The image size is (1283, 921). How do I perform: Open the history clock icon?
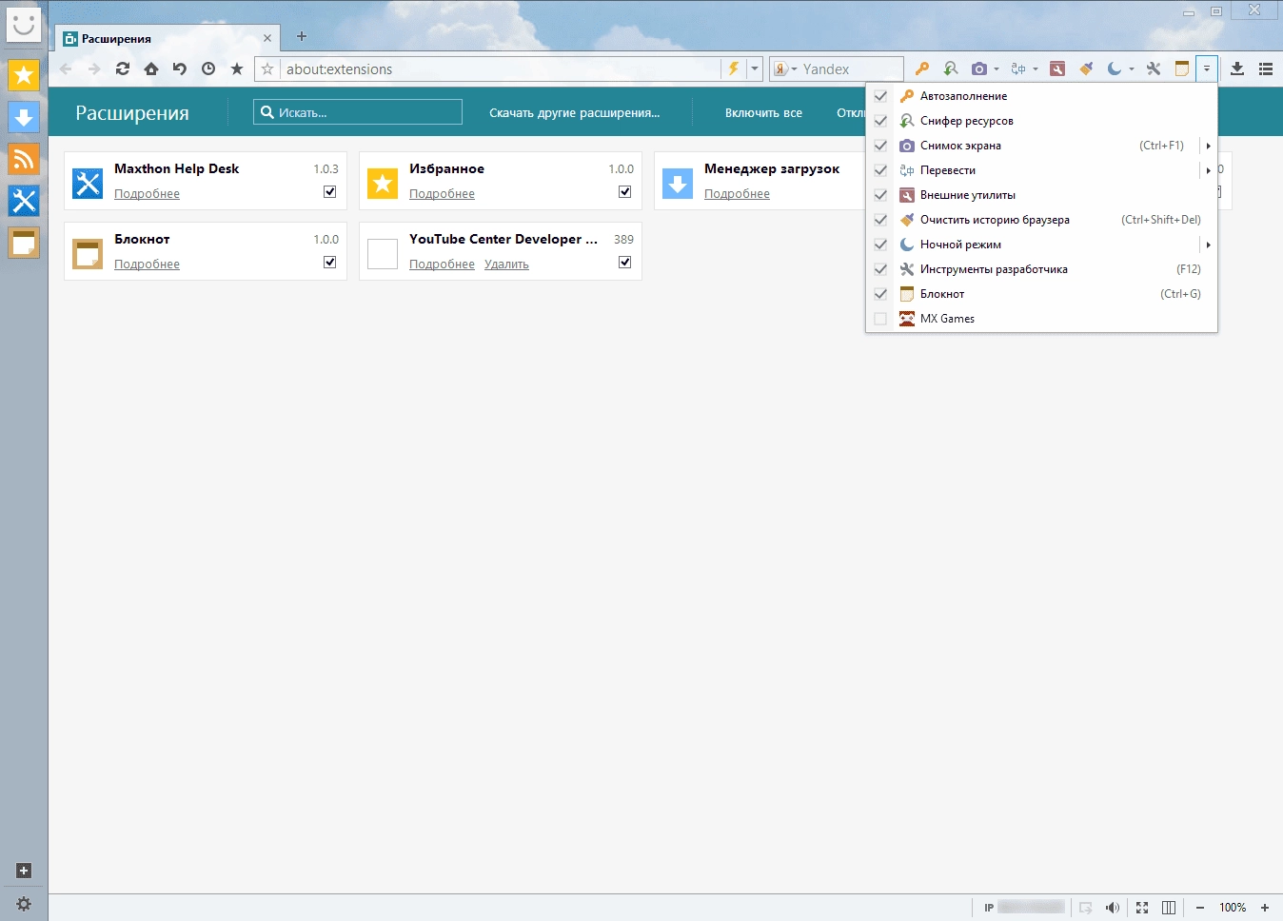tap(208, 69)
